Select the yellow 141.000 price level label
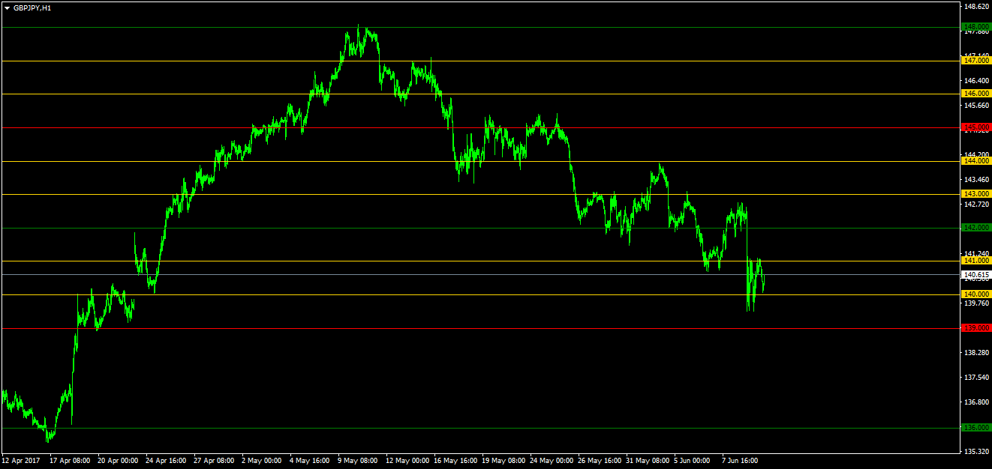The height and width of the screenshot is (469, 992). click(976, 261)
